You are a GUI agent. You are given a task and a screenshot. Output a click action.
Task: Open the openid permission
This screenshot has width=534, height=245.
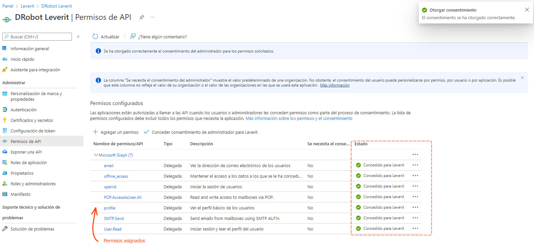click(110, 187)
